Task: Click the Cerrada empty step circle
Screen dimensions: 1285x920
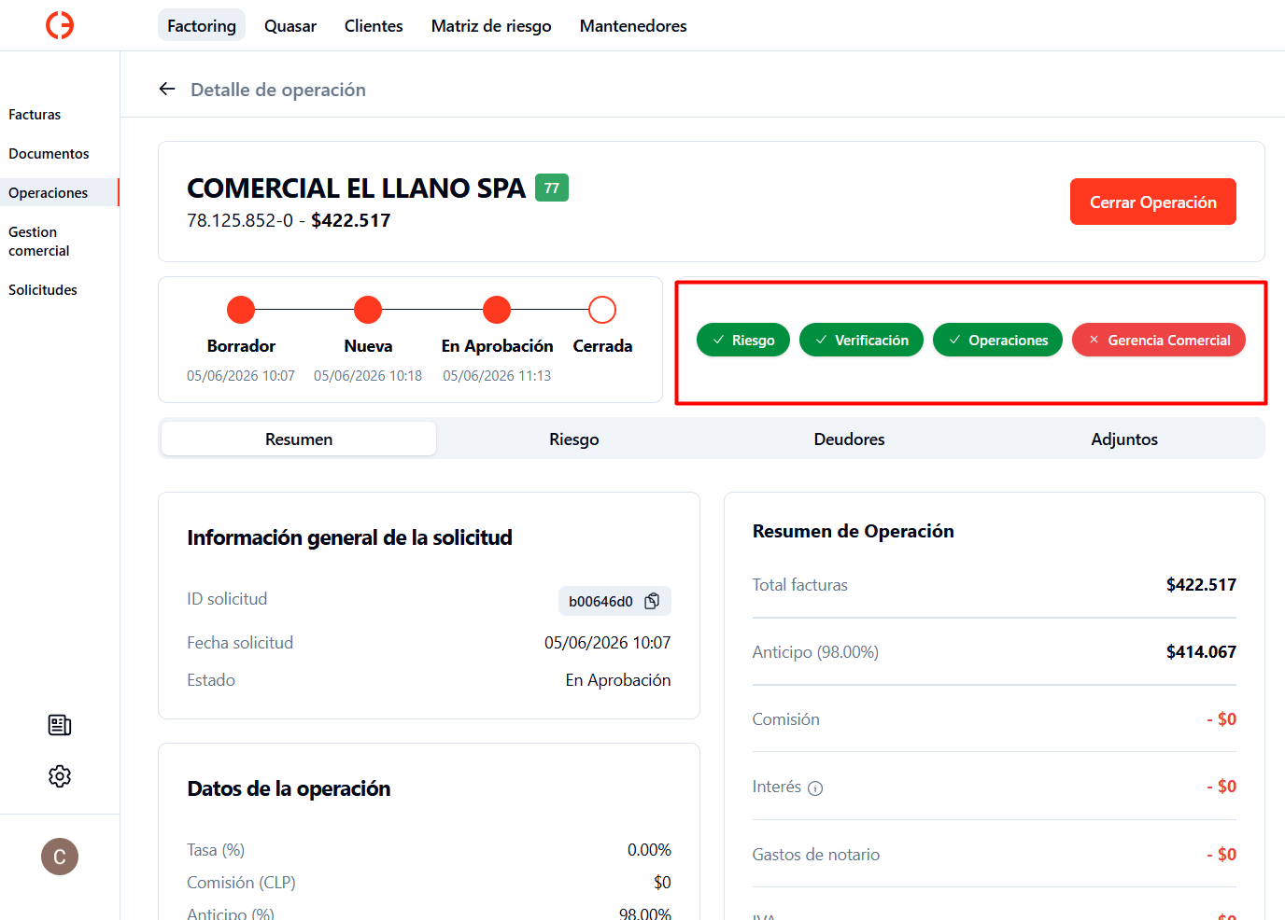Action: point(602,310)
